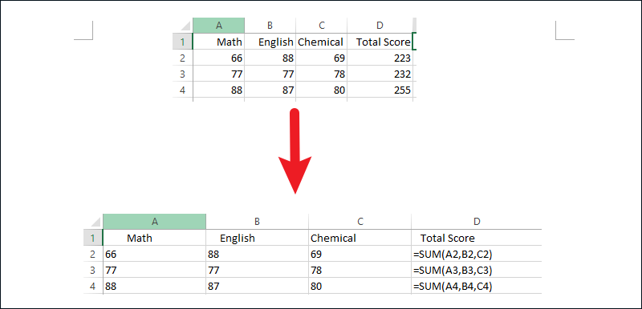
Task: Select column A header in the results table
Action: 218,26
